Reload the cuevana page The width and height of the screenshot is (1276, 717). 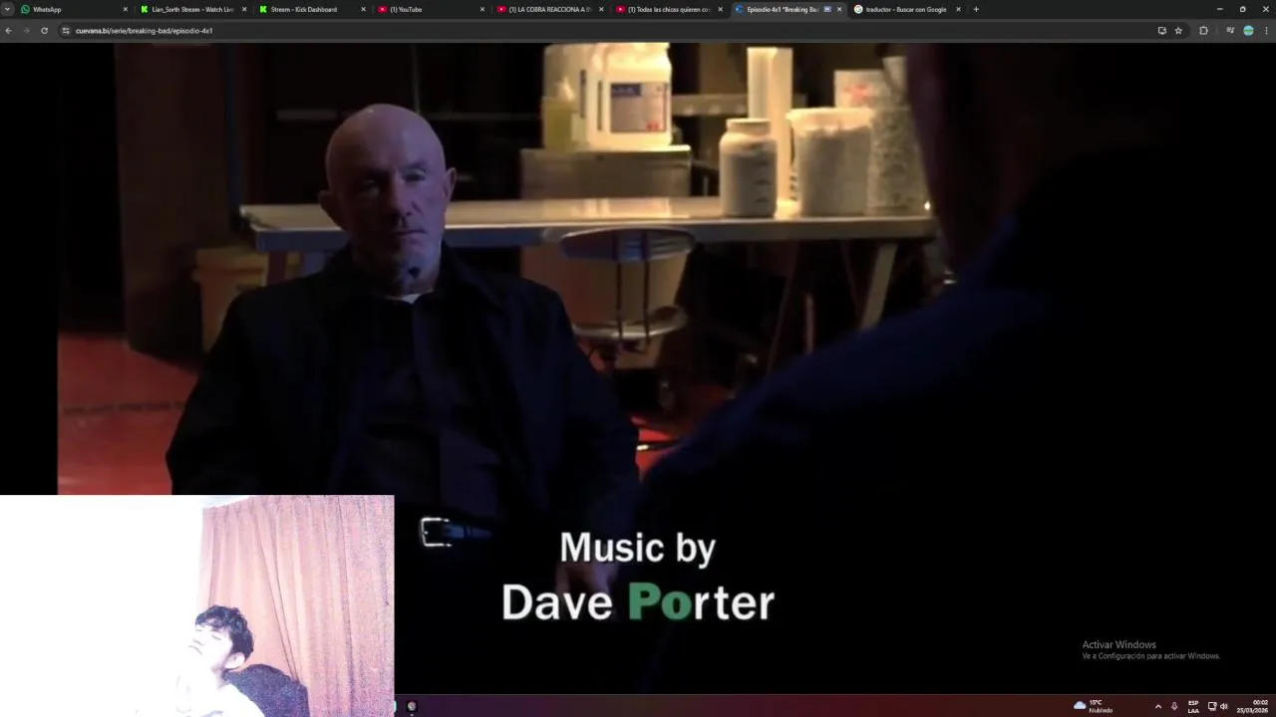point(44,31)
